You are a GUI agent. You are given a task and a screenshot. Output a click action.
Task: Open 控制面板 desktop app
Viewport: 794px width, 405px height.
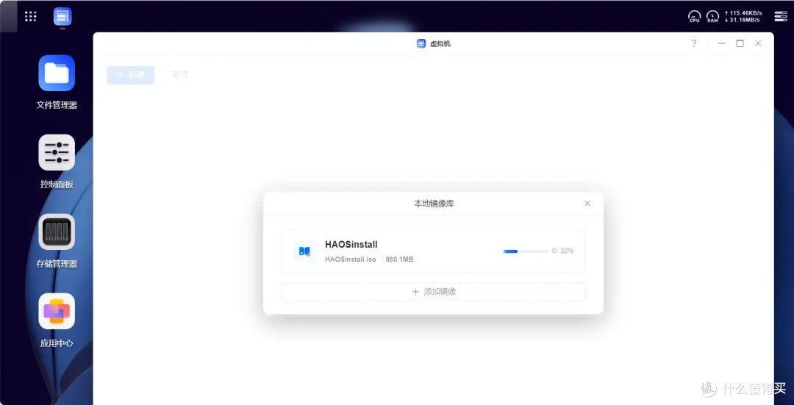point(57,152)
